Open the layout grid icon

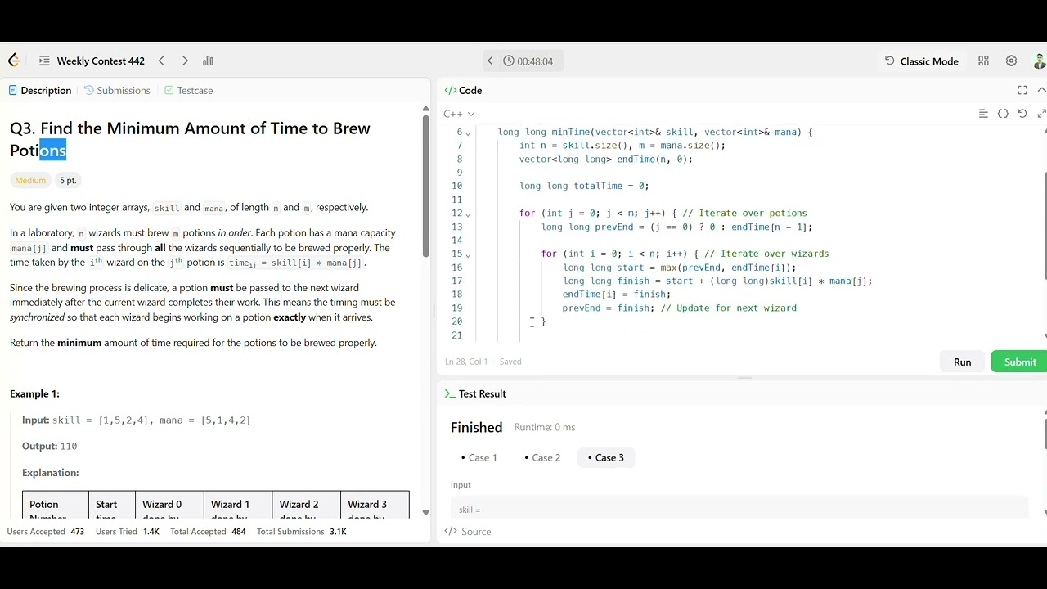click(x=984, y=61)
